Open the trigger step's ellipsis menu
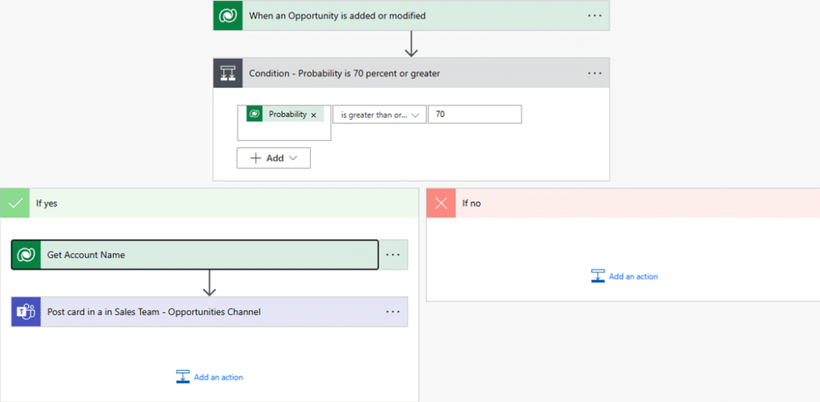 [x=594, y=15]
